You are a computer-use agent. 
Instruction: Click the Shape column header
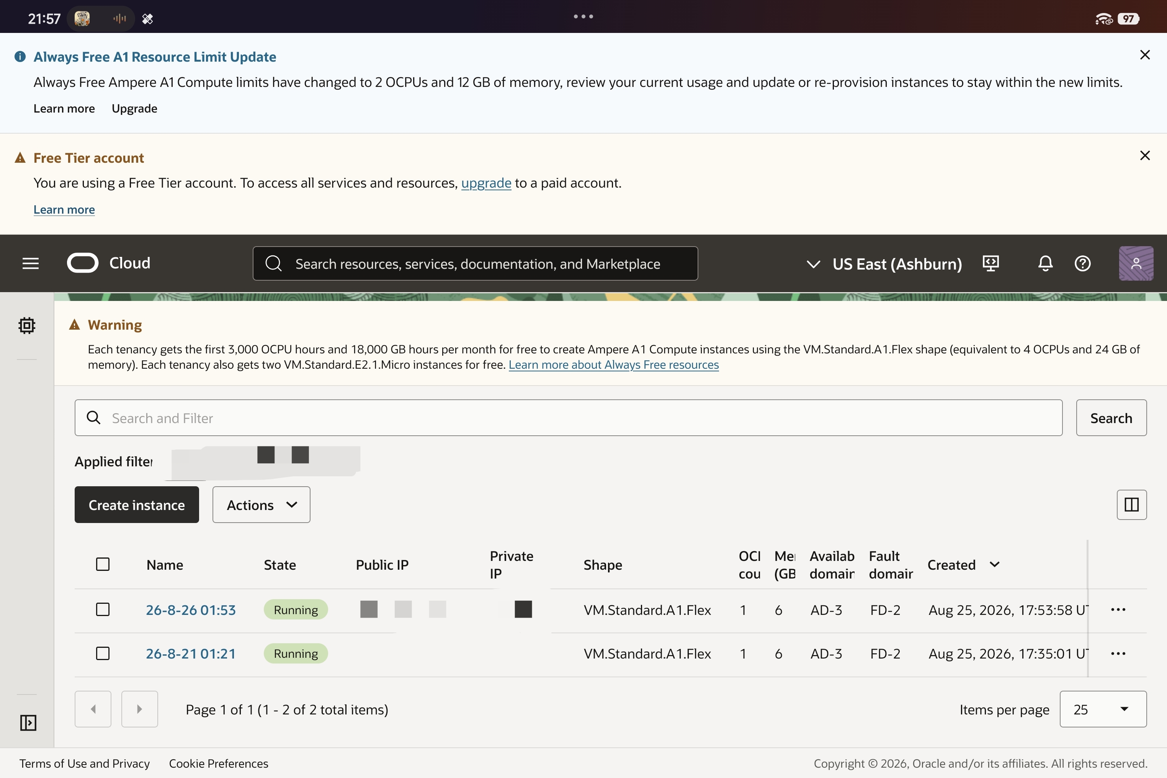pos(603,565)
